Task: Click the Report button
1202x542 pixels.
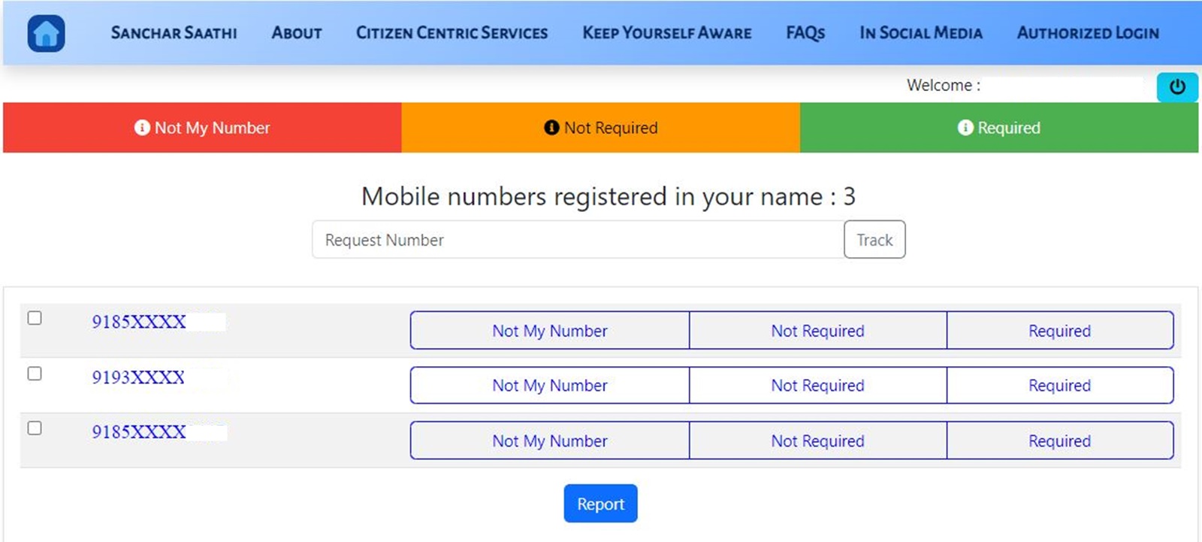Action: (x=600, y=504)
